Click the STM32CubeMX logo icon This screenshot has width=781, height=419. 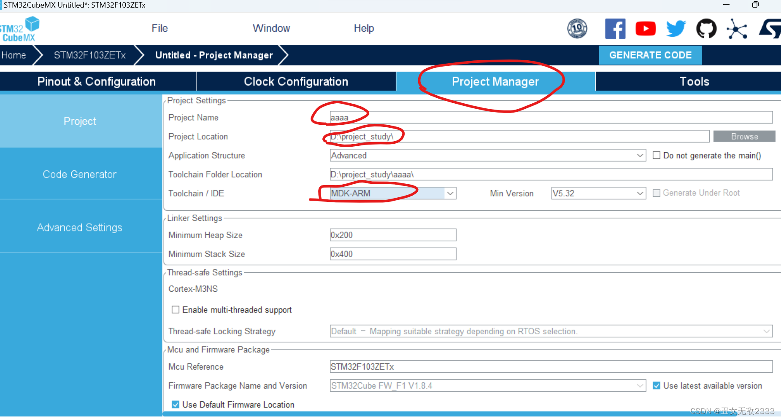pyautogui.click(x=19, y=29)
